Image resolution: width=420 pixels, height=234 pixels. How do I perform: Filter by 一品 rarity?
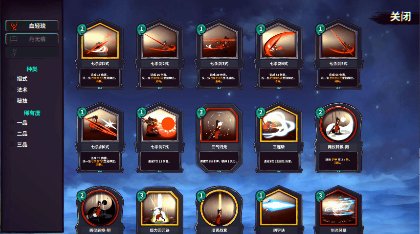point(19,123)
